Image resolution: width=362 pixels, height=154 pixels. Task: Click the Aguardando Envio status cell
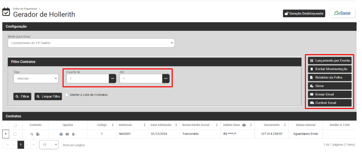(x=306, y=134)
